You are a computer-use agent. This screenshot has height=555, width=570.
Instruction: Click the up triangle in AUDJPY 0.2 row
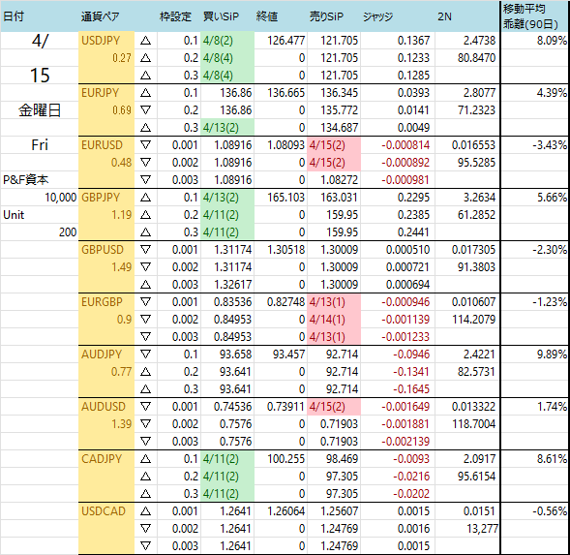[145, 372]
